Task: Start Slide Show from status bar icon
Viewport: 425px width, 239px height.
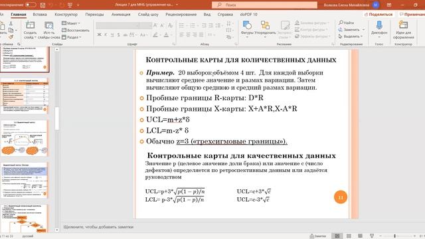Action: tap(372, 236)
